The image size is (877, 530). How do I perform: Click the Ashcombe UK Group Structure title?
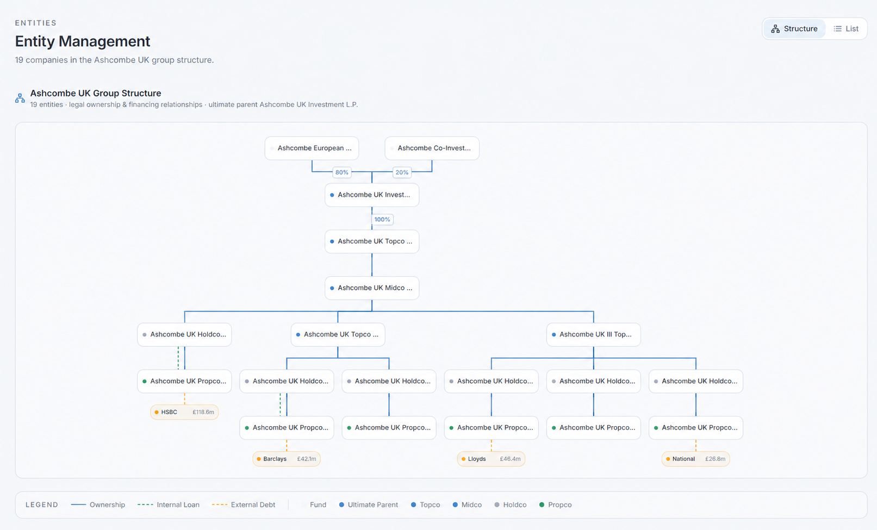(x=96, y=93)
